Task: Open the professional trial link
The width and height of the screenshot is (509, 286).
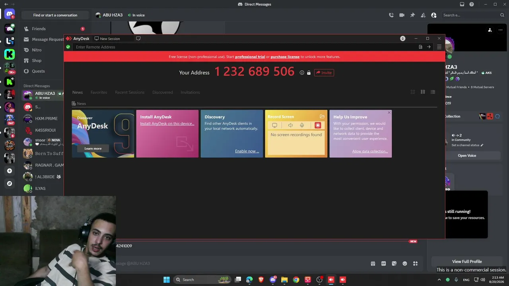Action: [x=250, y=57]
